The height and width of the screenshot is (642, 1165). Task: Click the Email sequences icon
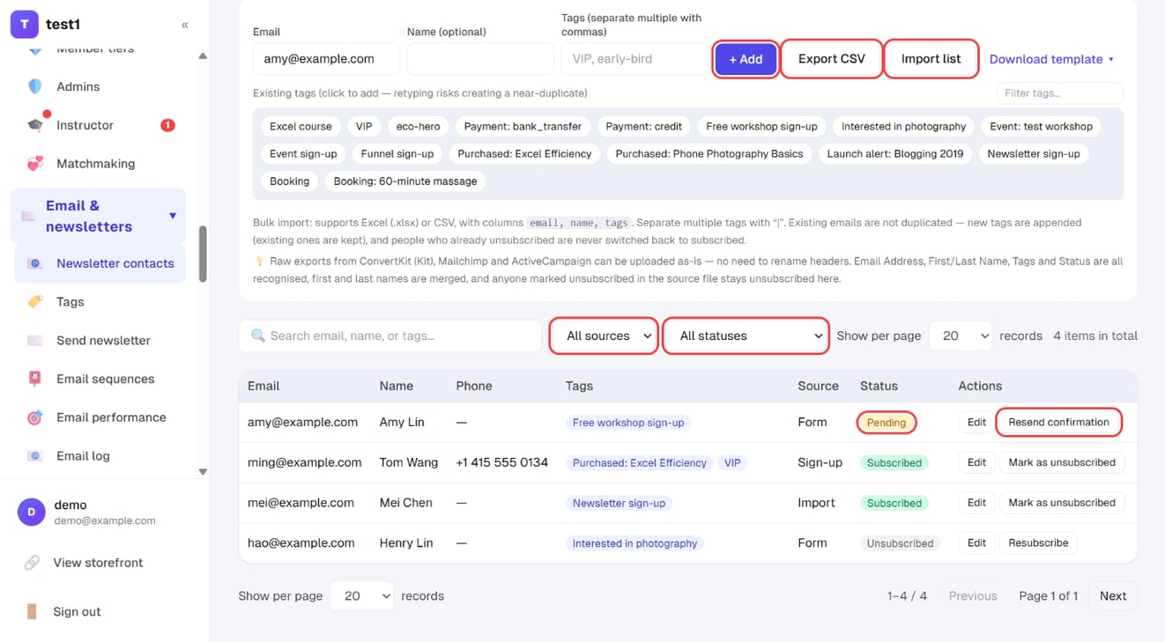34,379
